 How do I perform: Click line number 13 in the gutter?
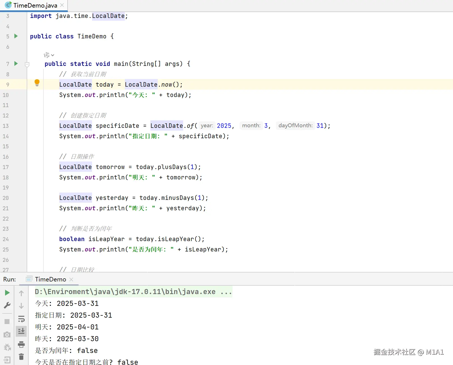6,126
